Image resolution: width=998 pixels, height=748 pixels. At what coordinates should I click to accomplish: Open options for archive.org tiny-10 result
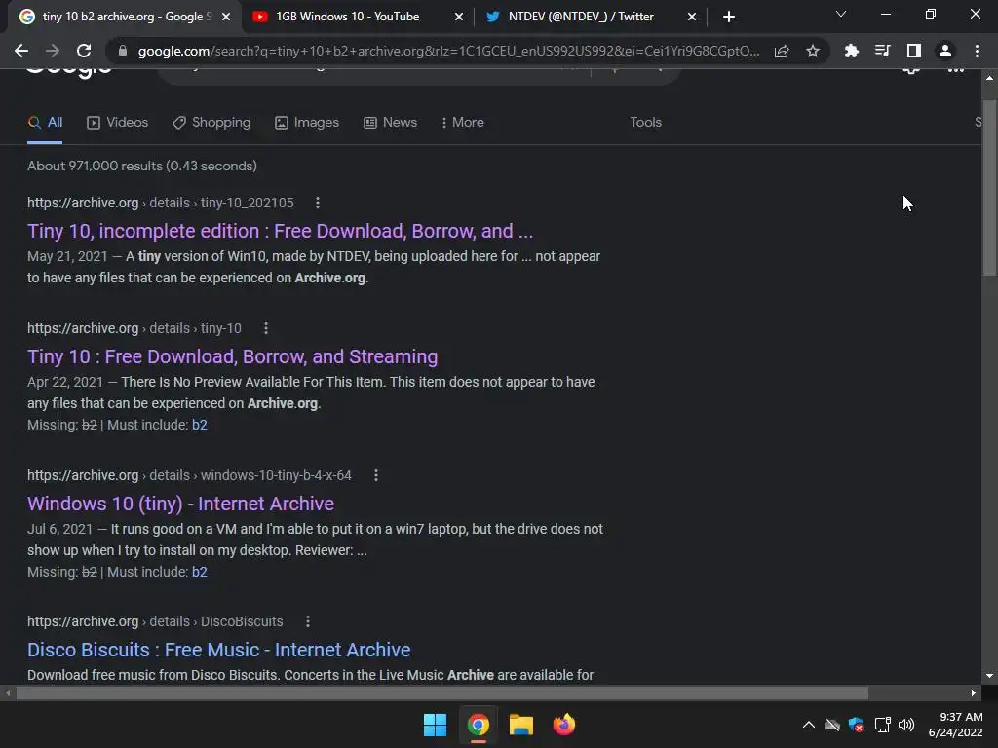pos(266,328)
